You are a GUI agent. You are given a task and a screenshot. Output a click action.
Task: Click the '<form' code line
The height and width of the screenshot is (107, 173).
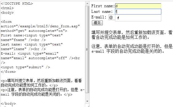point(6,22)
